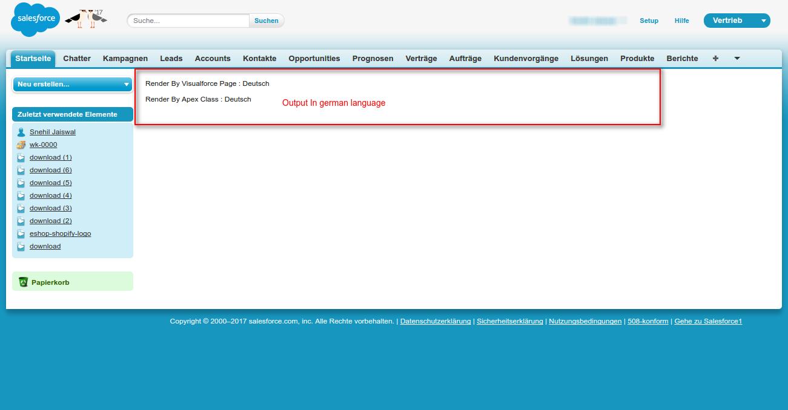Click the Salesforce cloud logo
Image resolution: width=788 pixels, height=410 pixels.
pos(35,19)
